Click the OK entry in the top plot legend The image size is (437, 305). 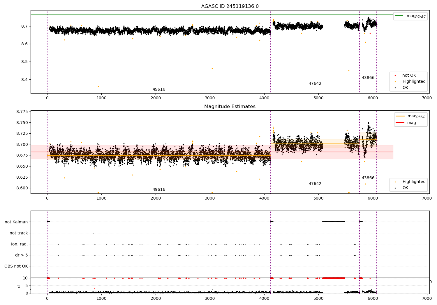click(x=405, y=88)
